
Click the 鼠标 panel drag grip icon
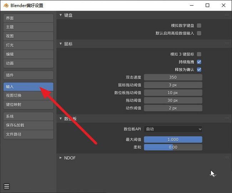tap(227, 44)
